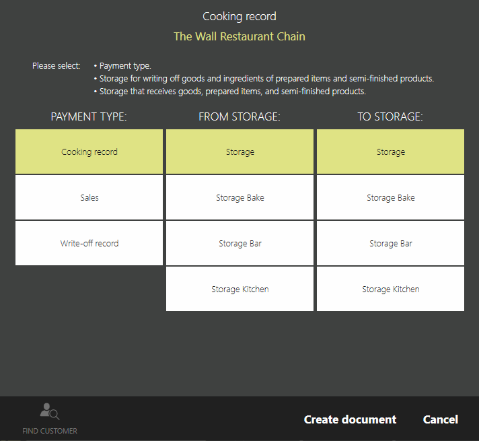This screenshot has width=479, height=441.
Task: Select Sales payment type
Action: pos(89,198)
